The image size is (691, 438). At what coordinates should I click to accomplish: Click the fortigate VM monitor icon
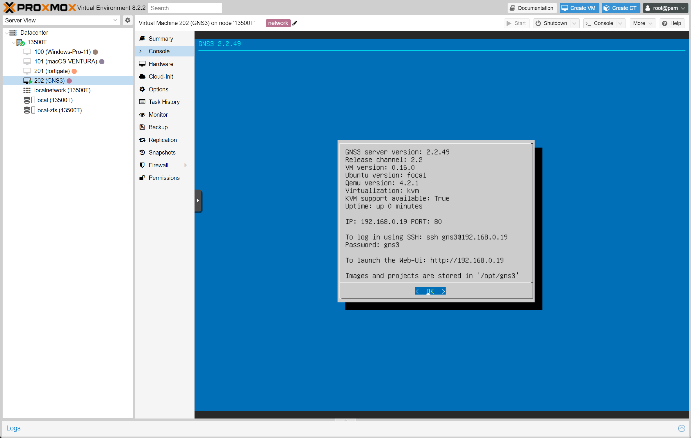[27, 71]
